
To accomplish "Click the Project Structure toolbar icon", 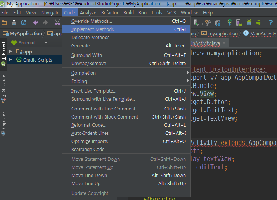I will coord(218,22).
